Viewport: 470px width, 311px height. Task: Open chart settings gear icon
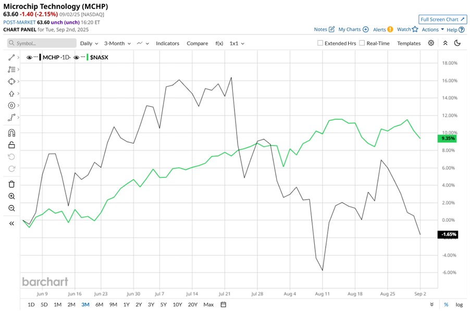pyautogui.click(x=431, y=43)
